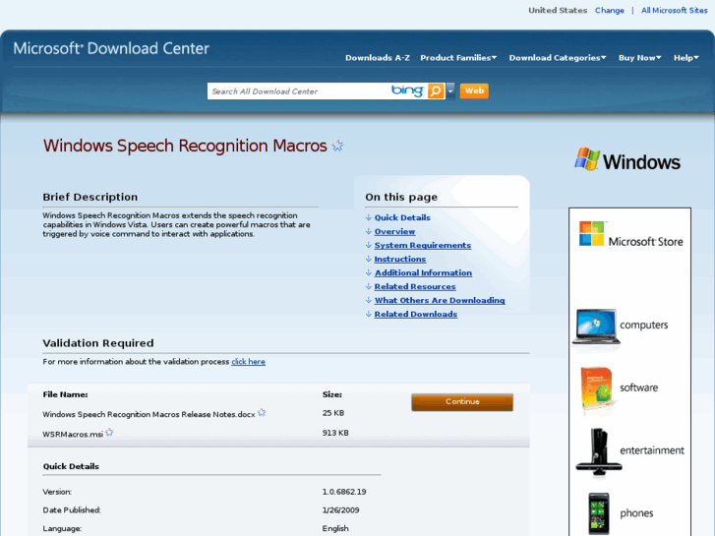715x536 pixels.
Task: Click the file size '913 KB'
Action: [x=335, y=433]
